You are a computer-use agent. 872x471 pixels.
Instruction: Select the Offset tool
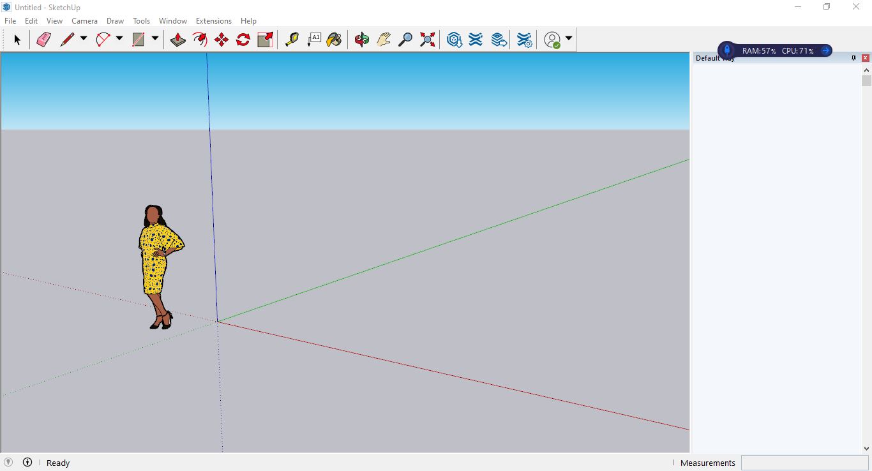coord(200,40)
